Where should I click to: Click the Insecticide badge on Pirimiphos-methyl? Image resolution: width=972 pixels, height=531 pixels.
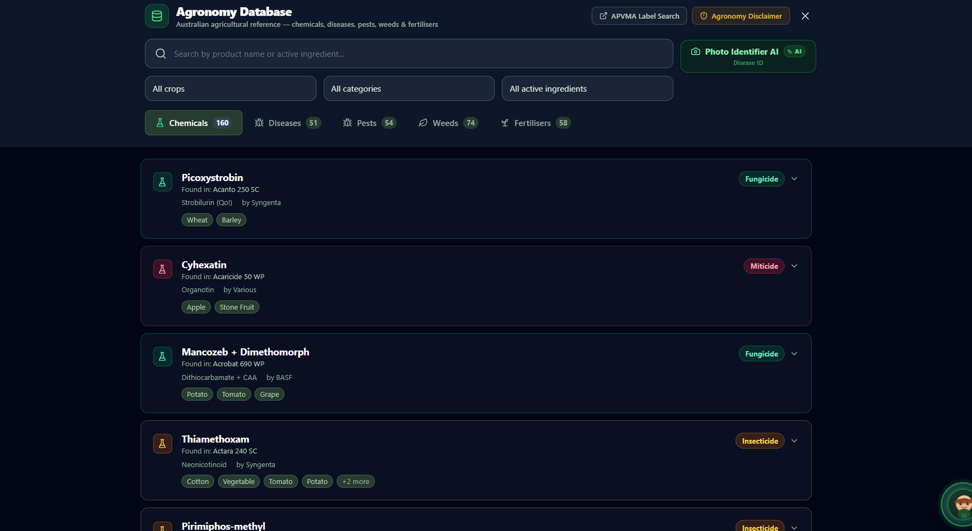[x=760, y=527]
